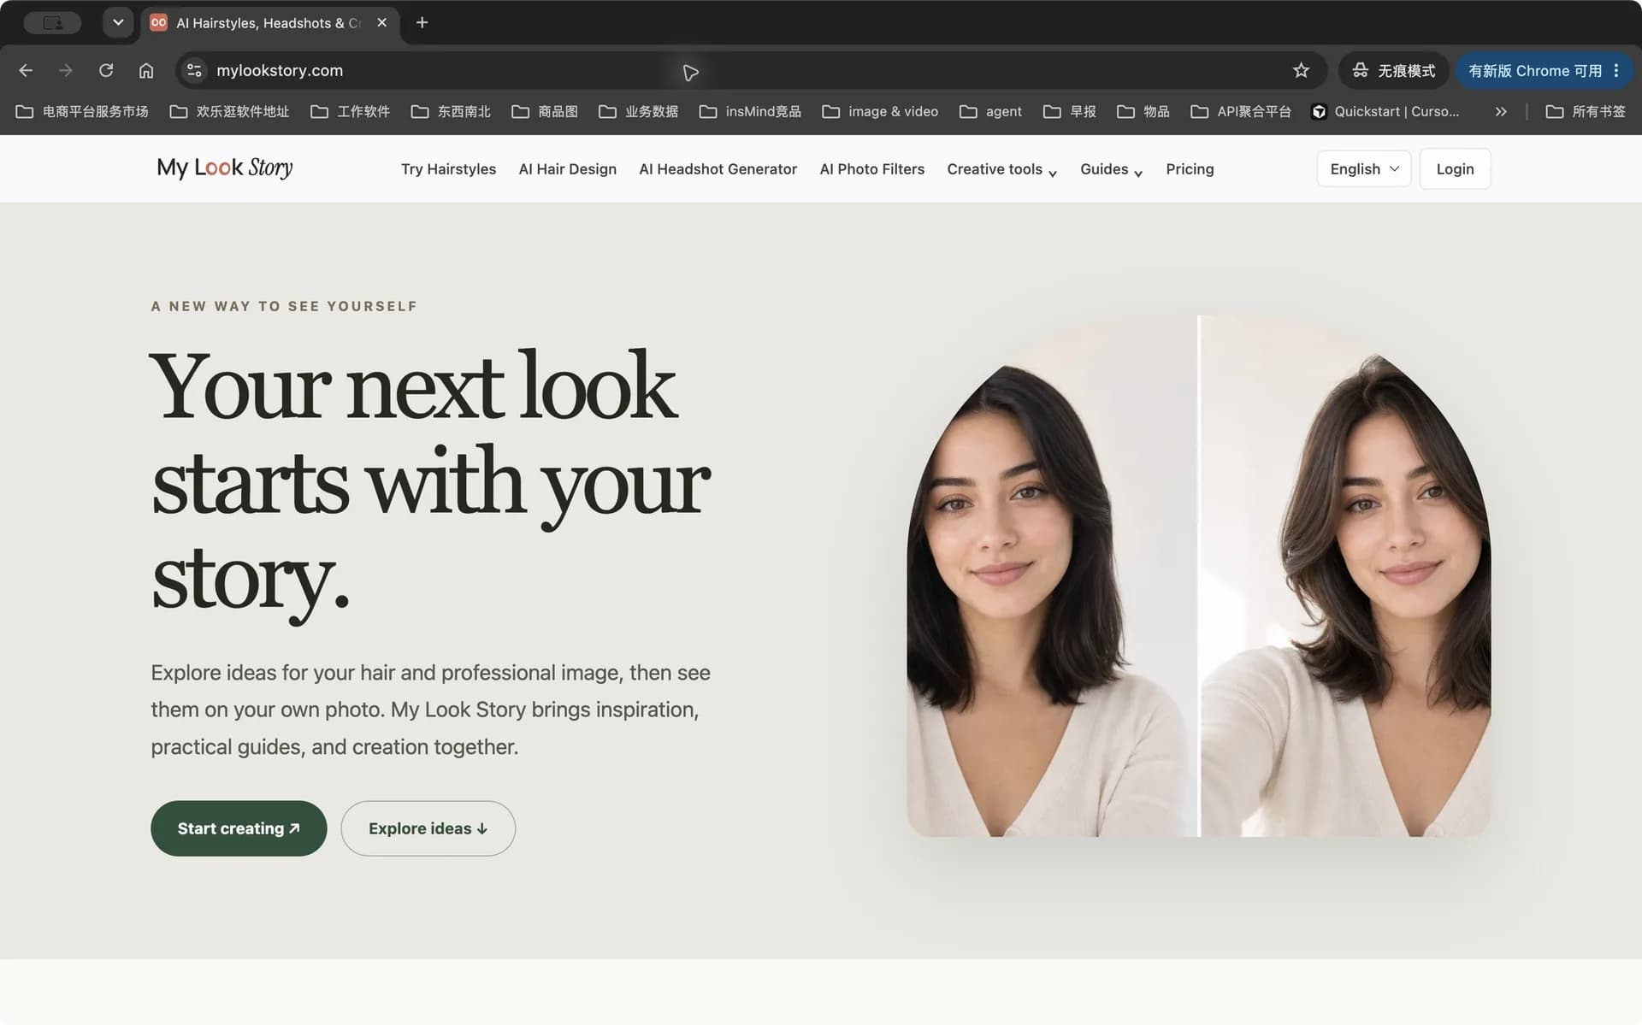Open the 电商平台服务市场 bookmark folder
This screenshot has width=1642, height=1025.
pos(82,111)
